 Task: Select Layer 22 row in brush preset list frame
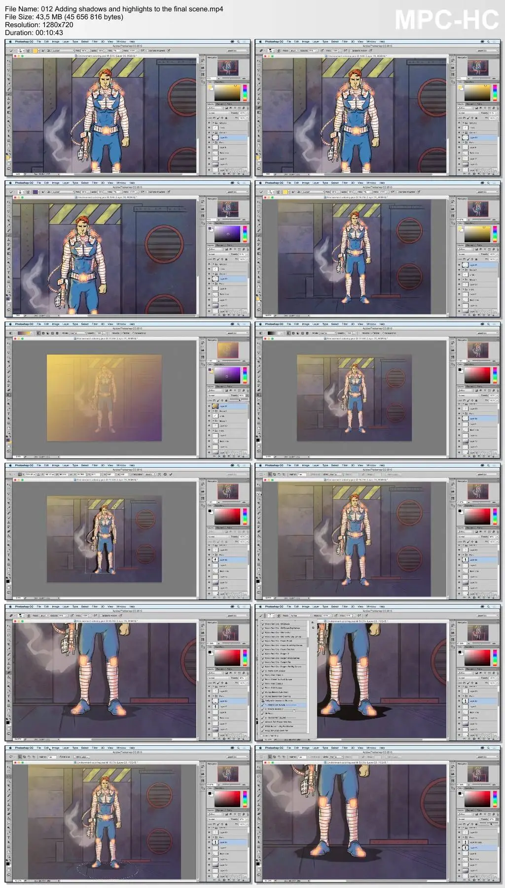pyautogui.click(x=477, y=701)
